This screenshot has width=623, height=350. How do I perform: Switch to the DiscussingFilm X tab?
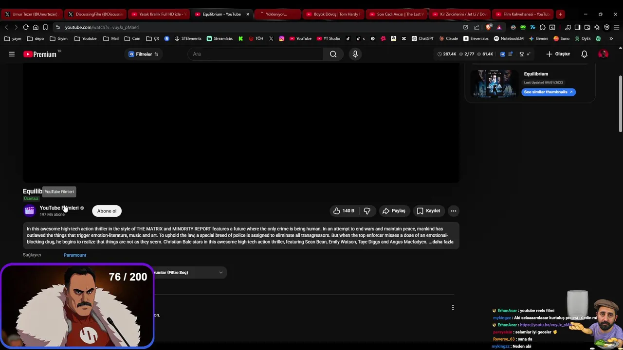tap(95, 14)
